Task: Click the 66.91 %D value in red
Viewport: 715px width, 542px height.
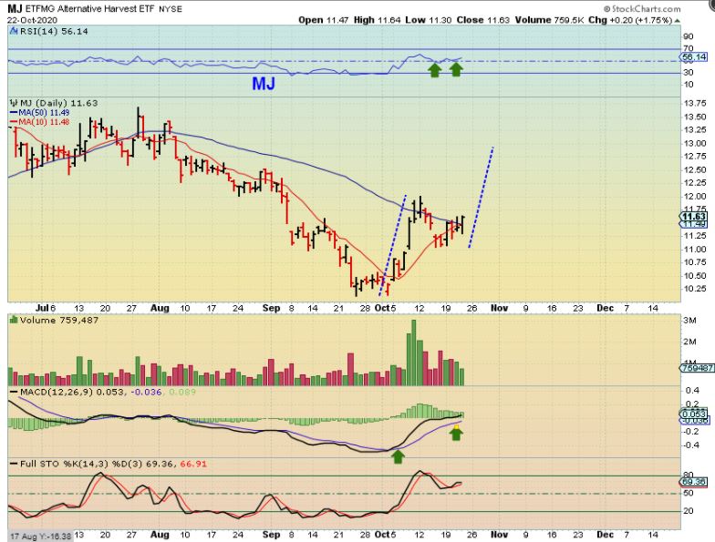Action: tap(193, 465)
